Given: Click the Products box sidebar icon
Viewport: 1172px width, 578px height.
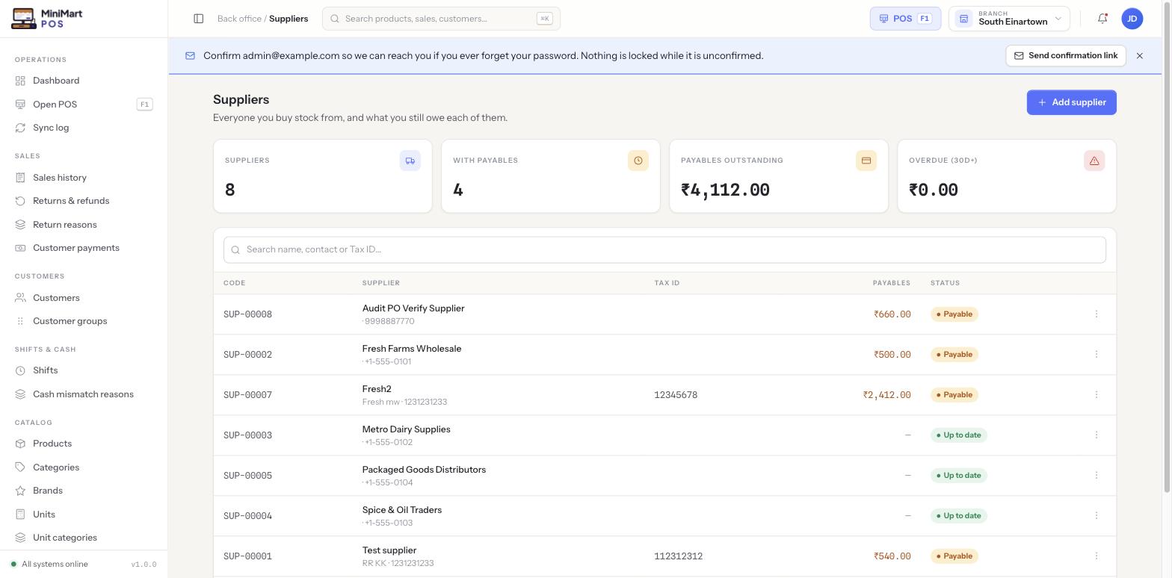Looking at the screenshot, I should [20, 444].
